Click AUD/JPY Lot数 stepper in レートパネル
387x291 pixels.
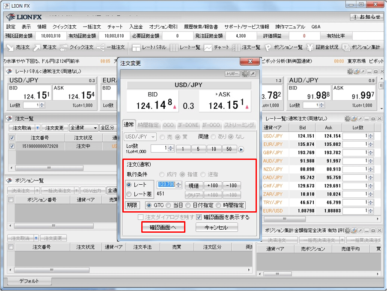coord(322,105)
